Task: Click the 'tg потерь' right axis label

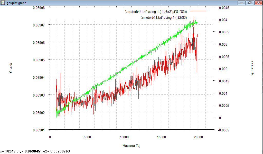Action: [x=252, y=68]
